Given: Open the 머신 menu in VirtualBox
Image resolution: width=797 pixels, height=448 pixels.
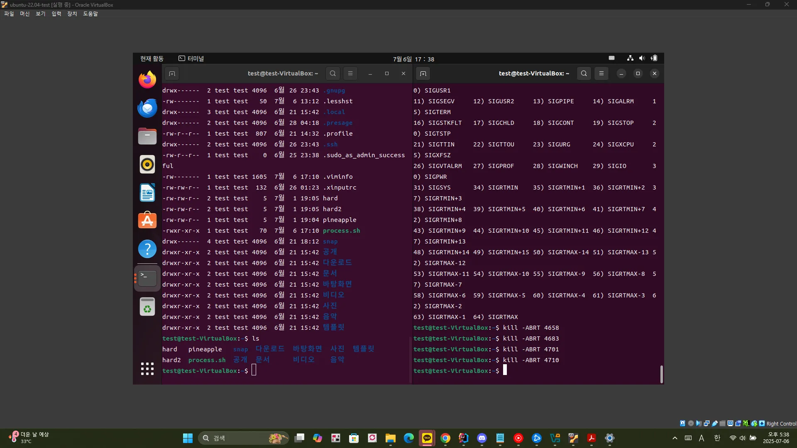Looking at the screenshot, I should coord(25,14).
